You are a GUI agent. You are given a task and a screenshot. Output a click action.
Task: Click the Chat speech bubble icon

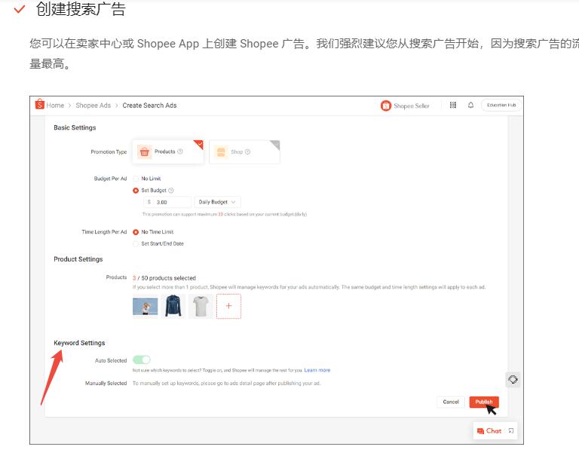(x=480, y=431)
